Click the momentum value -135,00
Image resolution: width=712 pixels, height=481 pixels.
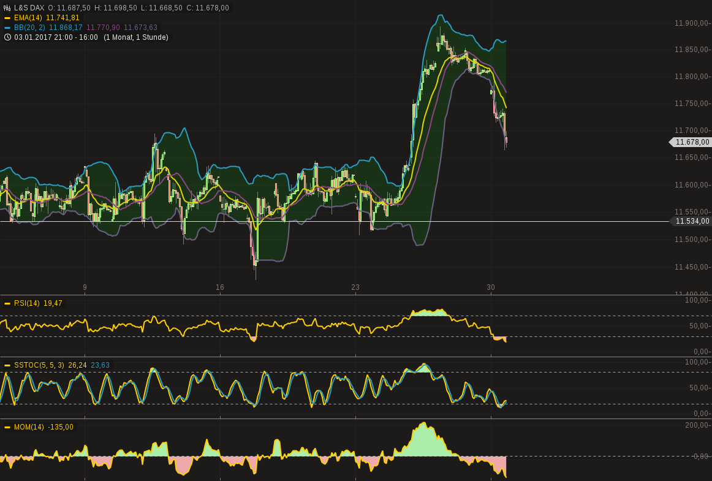61,427
